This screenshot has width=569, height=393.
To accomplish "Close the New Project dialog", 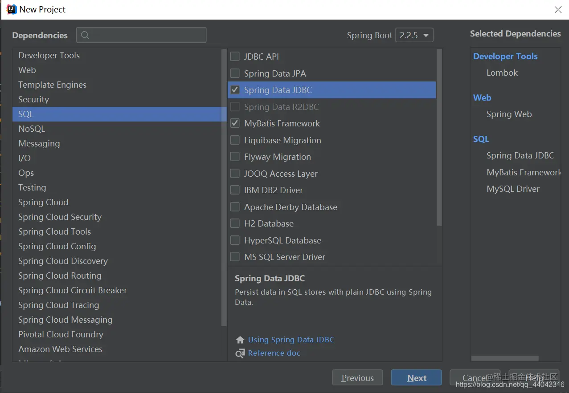I will click(x=557, y=10).
